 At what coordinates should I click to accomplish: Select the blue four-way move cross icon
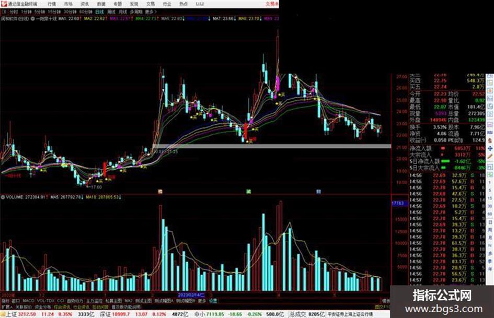click(x=490, y=149)
